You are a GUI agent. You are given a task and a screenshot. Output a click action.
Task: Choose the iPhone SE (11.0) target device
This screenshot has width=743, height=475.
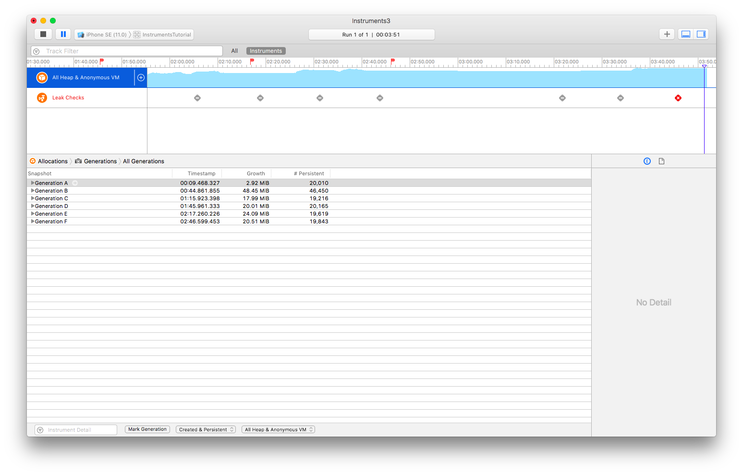(x=102, y=35)
